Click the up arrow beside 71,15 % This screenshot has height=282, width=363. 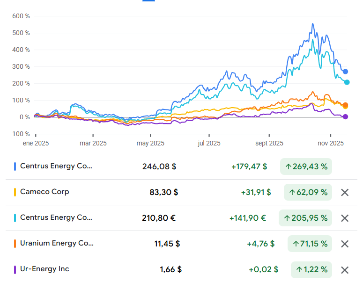[296, 244]
